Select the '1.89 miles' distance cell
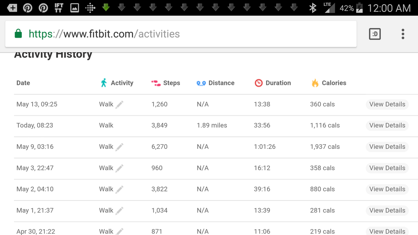This screenshot has width=418, height=235. click(212, 125)
